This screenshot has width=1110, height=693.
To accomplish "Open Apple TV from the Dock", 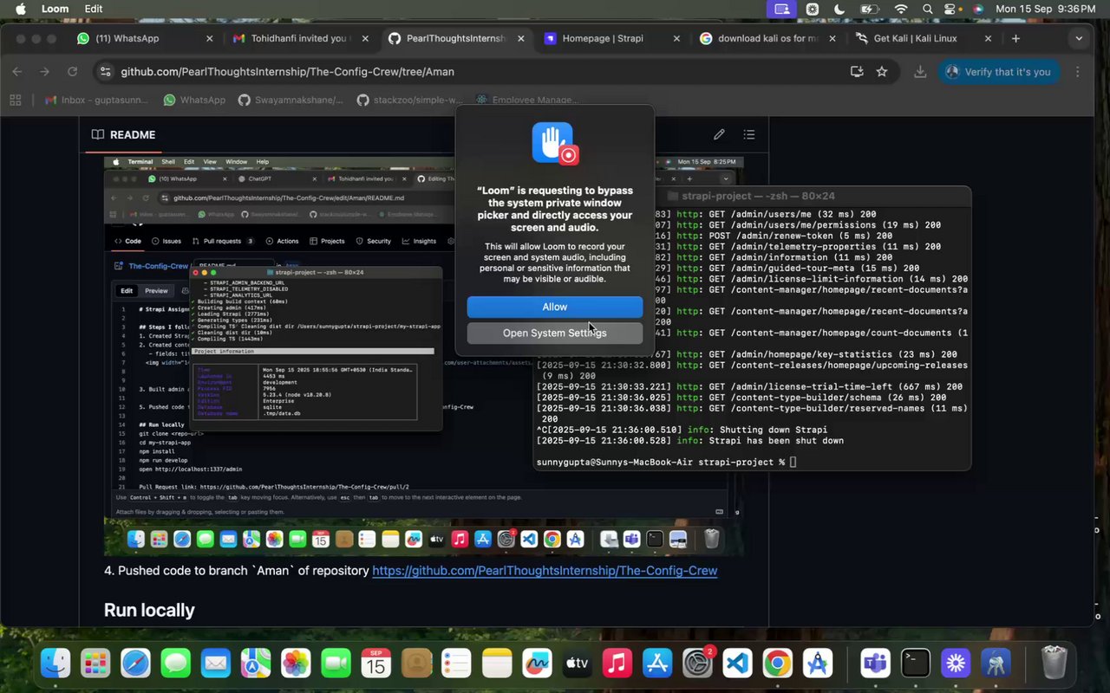I will (x=577, y=664).
